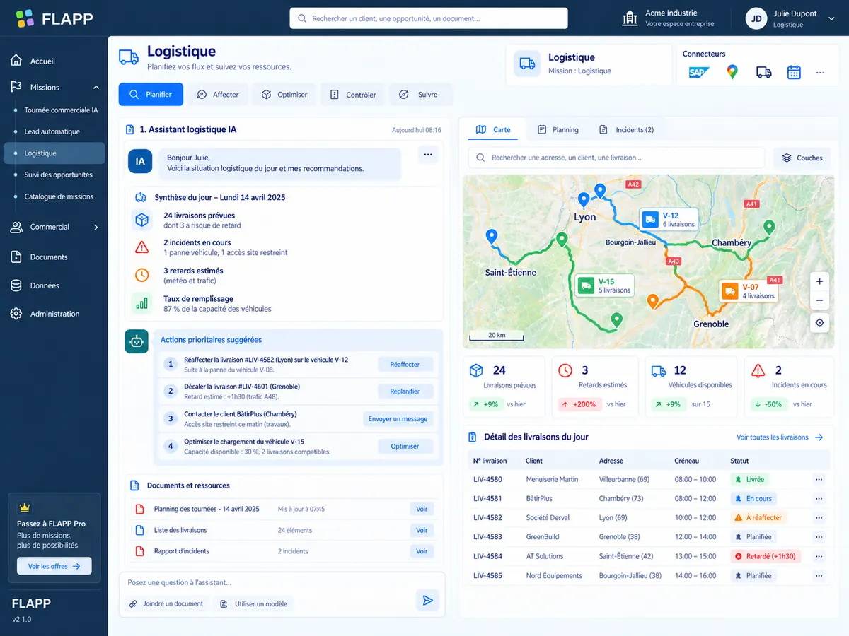Open assistant message options menu
The image size is (849, 636).
tap(427, 155)
